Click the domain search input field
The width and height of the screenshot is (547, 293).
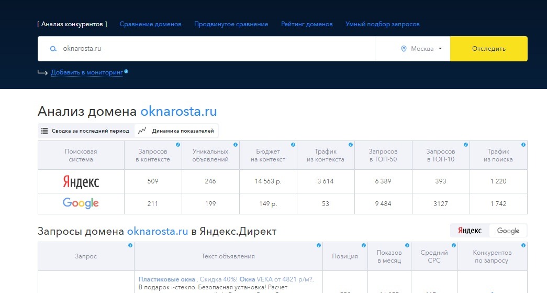tap(206, 49)
